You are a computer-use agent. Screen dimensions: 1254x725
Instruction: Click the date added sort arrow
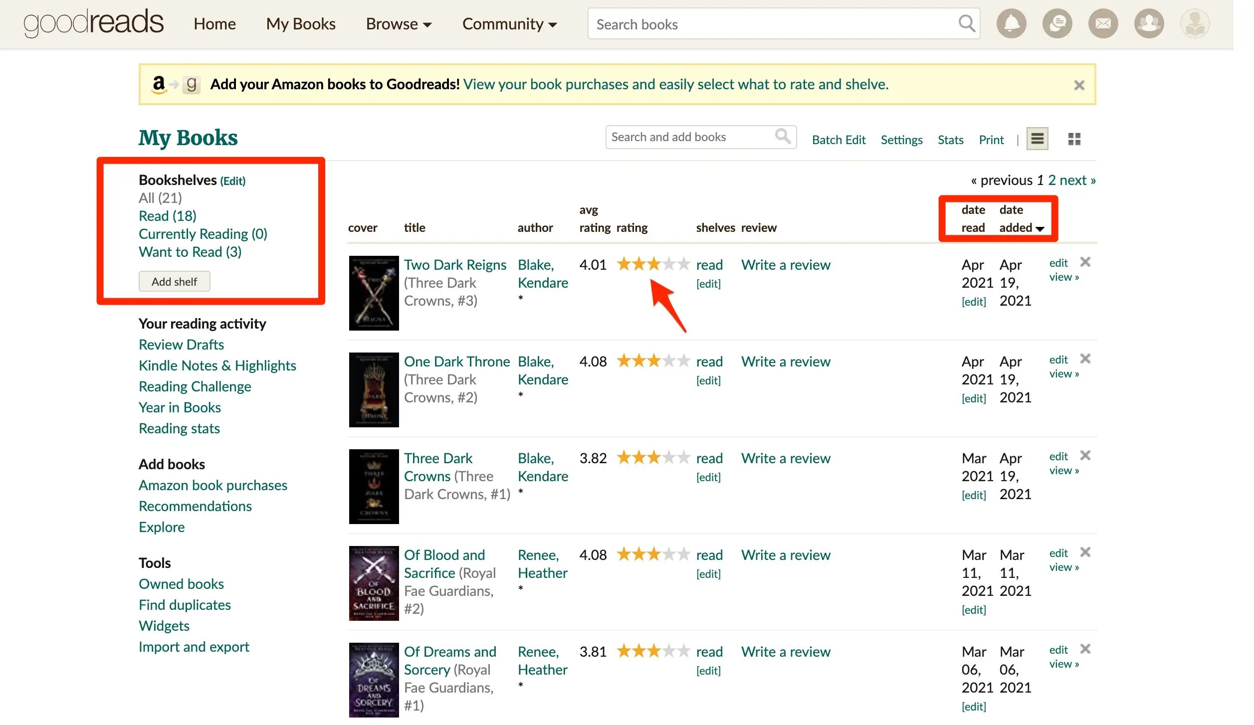point(1041,228)
